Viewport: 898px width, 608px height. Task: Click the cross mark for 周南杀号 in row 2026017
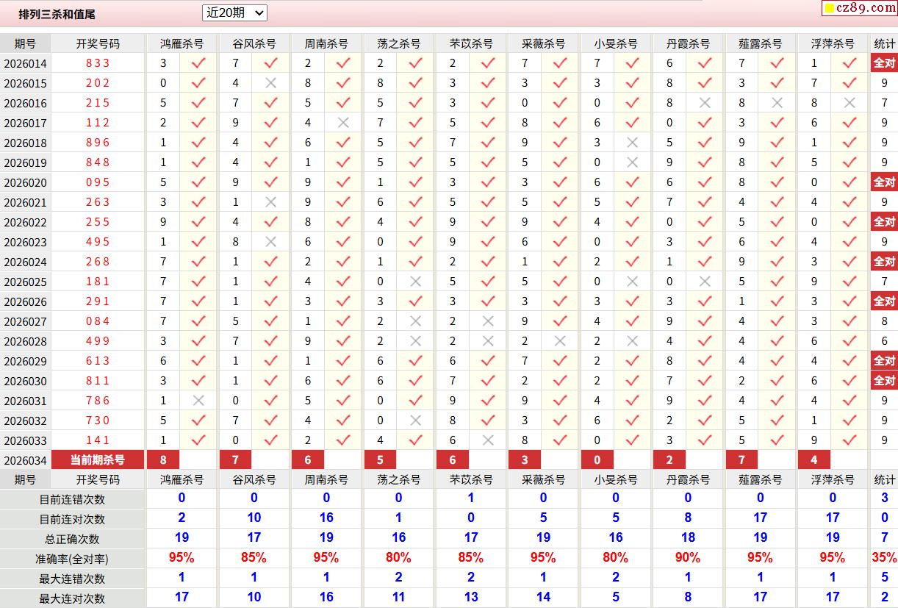click(x=343, y=123)
